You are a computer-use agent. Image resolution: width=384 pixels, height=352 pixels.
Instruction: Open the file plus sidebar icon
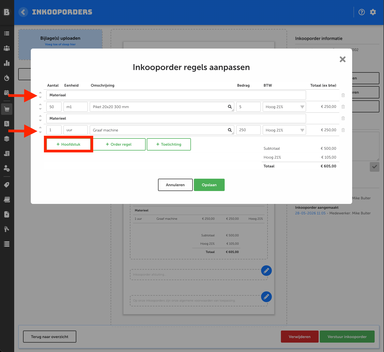tap(7, 214)
